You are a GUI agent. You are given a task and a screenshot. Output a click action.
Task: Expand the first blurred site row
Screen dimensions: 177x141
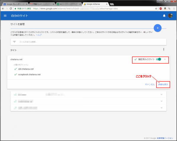162,95
